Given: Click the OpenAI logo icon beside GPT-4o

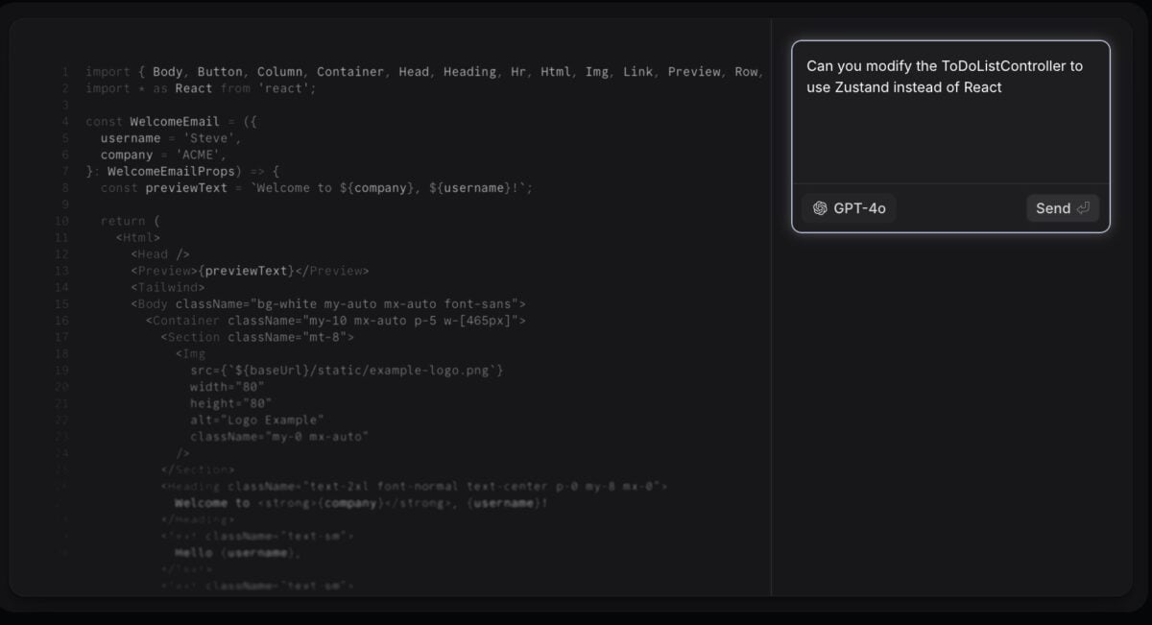Looking at the screenshot, I should pyautogui.click(x=820, y=208).
